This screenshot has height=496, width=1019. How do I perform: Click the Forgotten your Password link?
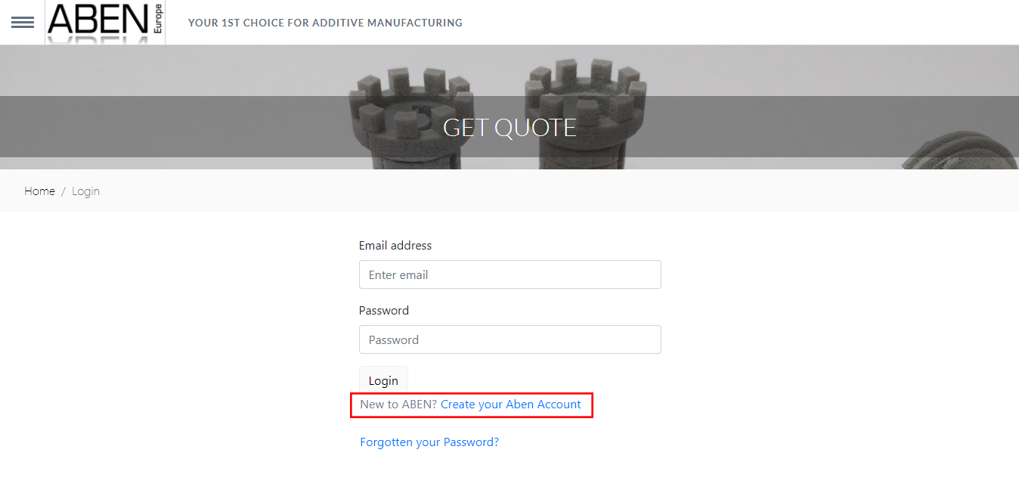429,442
